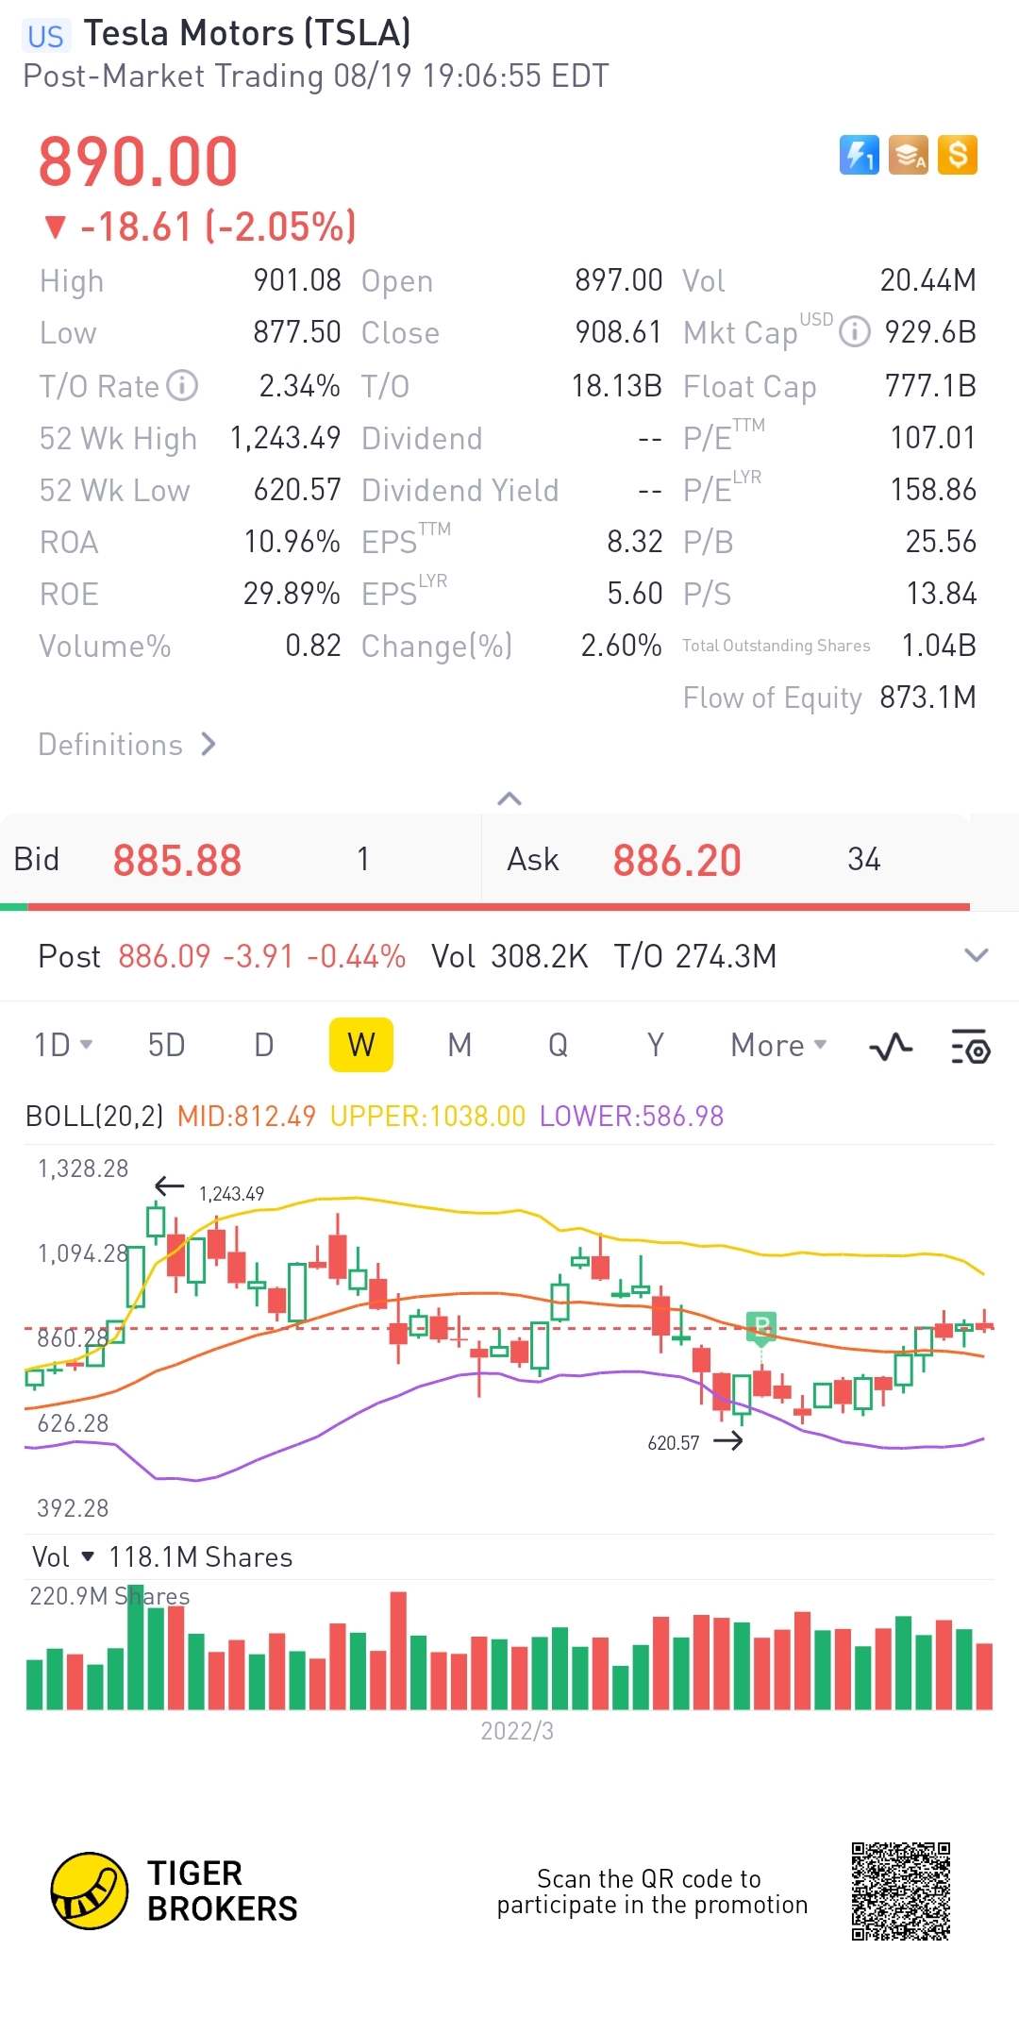
Task: Switch to the D daily chart tab
Action: pyautogui.click(x=264, y=1045)
